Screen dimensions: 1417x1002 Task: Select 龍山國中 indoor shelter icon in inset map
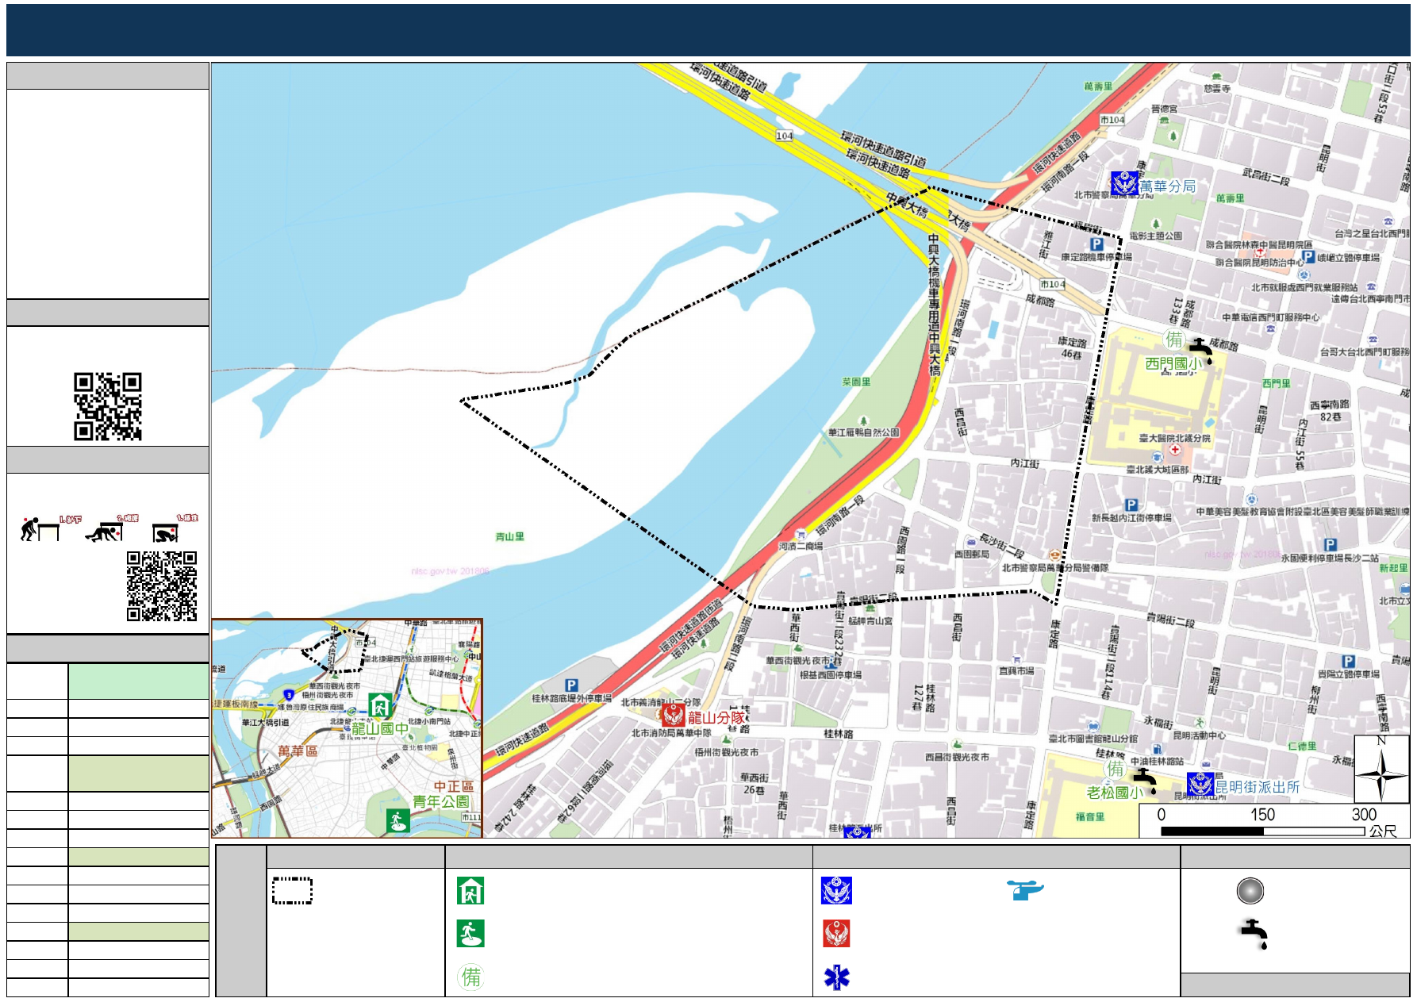380,706
